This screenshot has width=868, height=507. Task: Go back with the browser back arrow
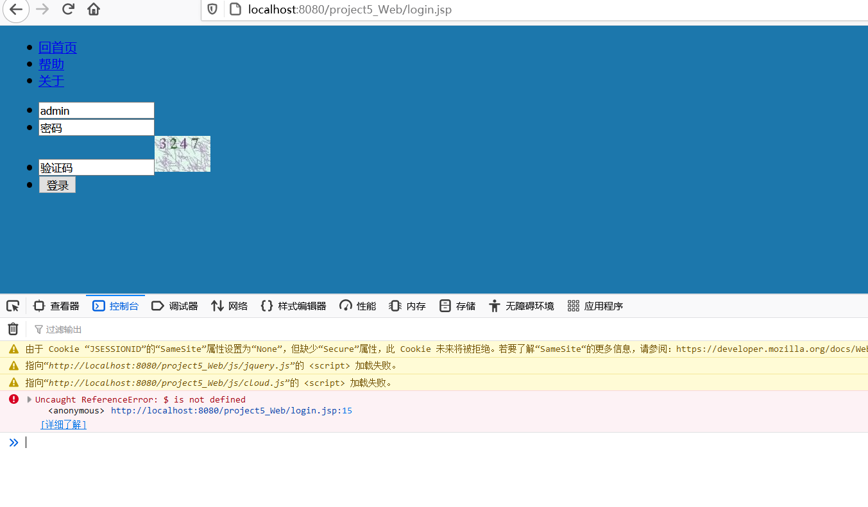15,9
